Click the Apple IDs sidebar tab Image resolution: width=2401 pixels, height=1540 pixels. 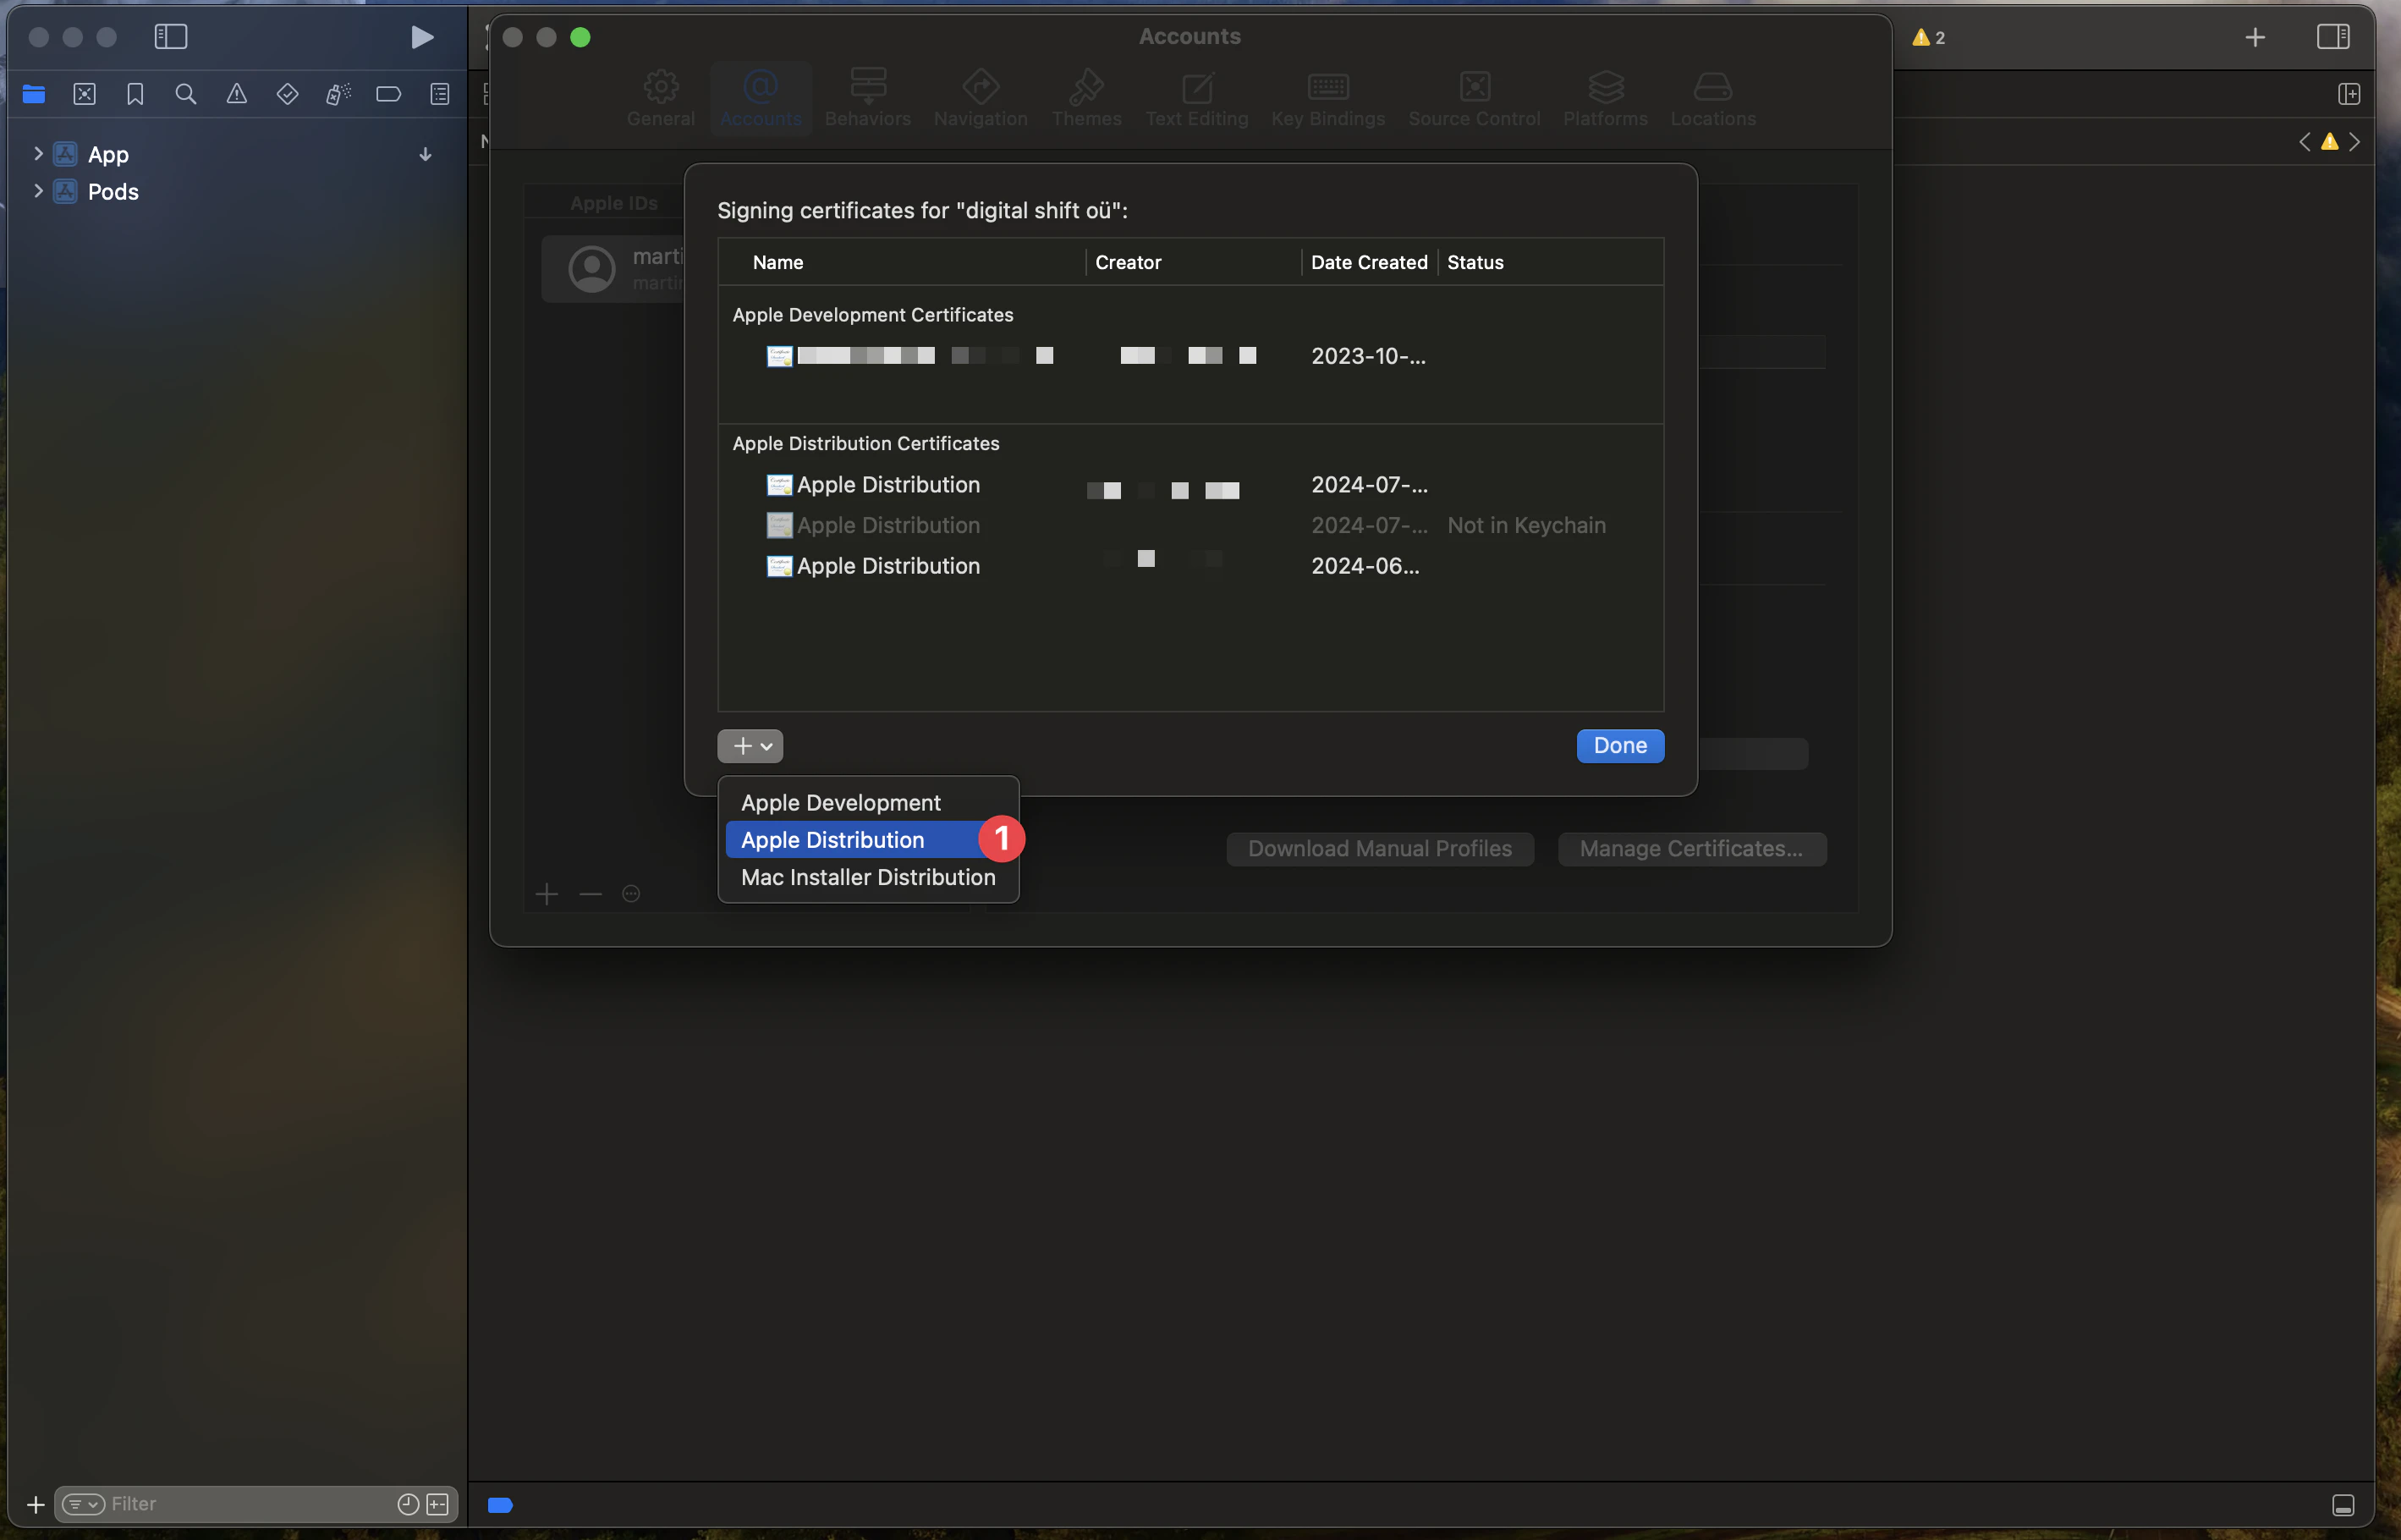(x=613, y=201)
